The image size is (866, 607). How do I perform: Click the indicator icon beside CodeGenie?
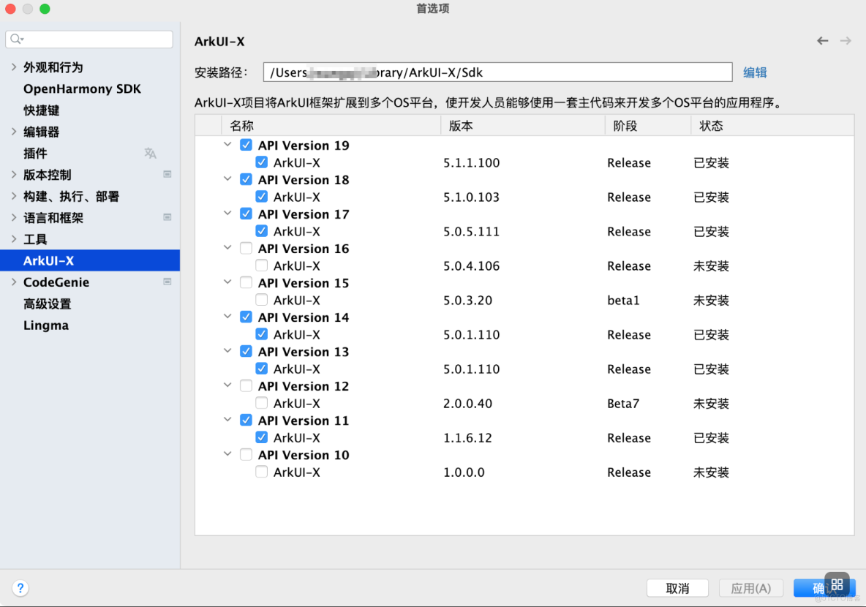pos(167,282)
